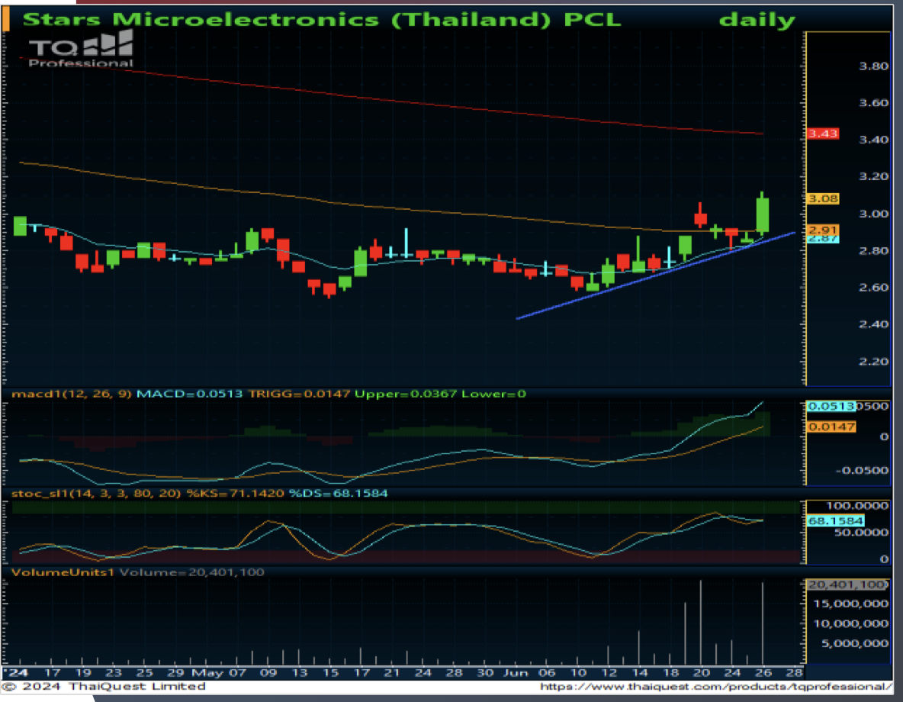The image size is (903, 702).
Task: Click the 15,000,000 volume axis value
Action: point(850,604)
